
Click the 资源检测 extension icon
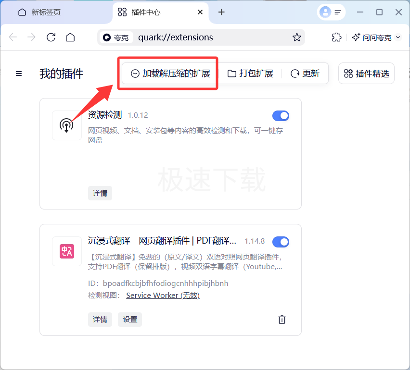click(x=67, y=125)
